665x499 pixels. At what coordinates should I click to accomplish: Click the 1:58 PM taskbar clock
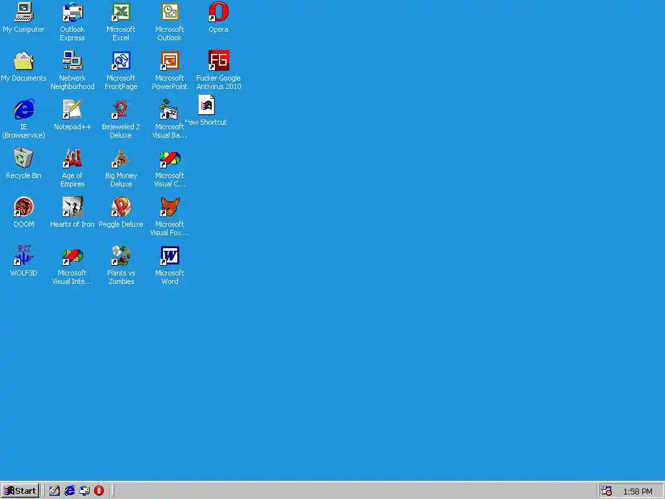[638, 491]
